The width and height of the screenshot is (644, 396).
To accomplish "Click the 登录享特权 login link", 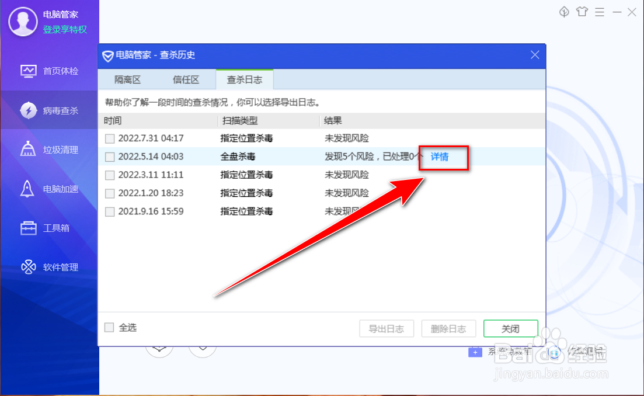I will [65, 30].
